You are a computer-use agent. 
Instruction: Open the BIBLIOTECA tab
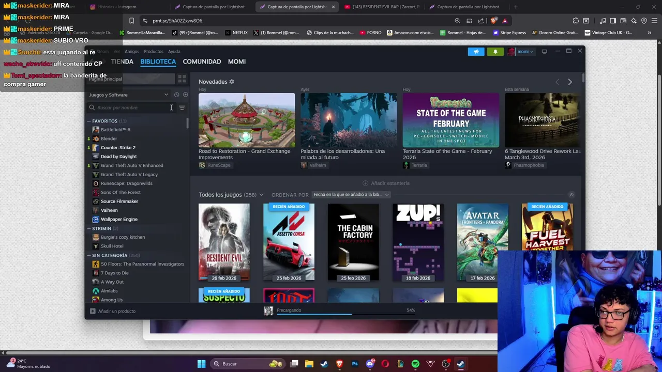coord(158,61)
